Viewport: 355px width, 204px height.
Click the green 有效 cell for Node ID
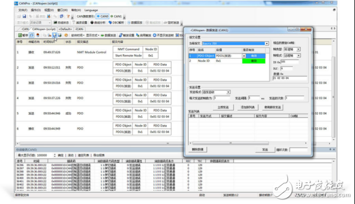(254, 61)
